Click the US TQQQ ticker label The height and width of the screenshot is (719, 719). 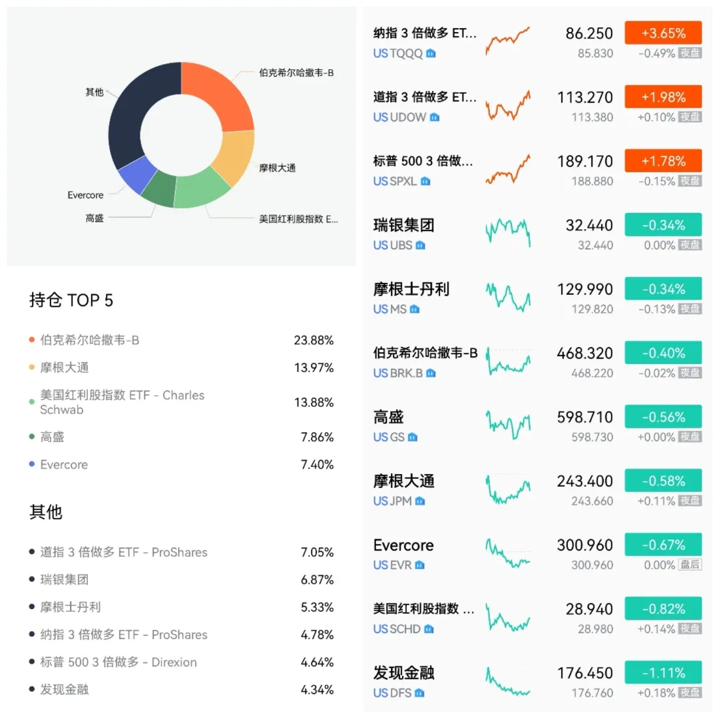click(398, 54)
